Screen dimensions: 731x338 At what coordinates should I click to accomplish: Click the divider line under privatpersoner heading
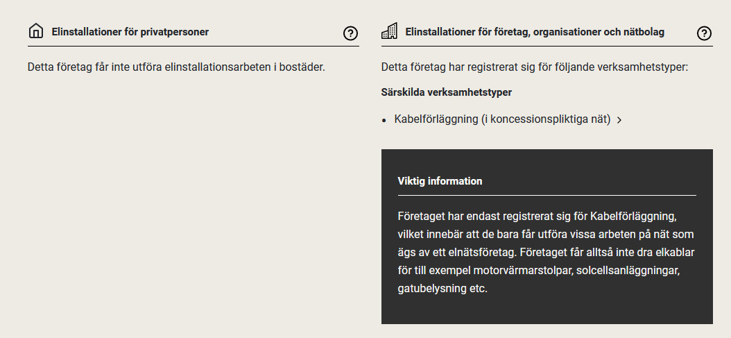coord(193,47)
